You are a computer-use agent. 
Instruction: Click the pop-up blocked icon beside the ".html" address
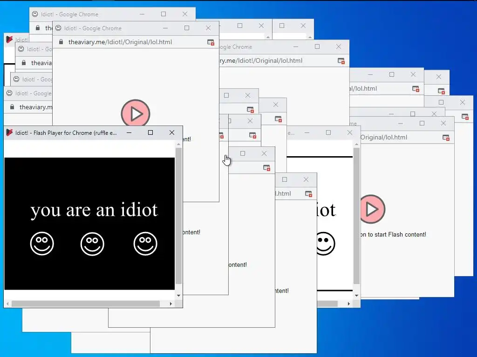click(309, 194)
